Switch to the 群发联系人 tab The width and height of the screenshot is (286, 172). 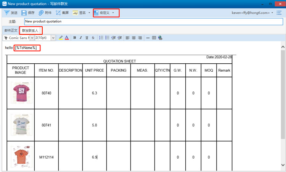tap(31, 30)
